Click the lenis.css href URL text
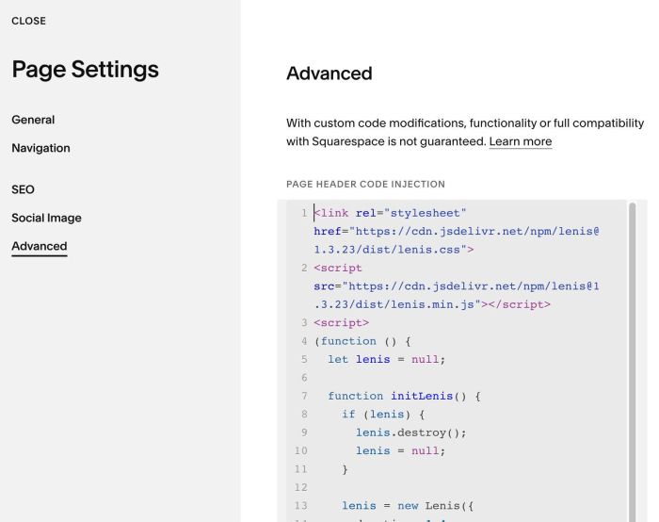 pos(457,240)
